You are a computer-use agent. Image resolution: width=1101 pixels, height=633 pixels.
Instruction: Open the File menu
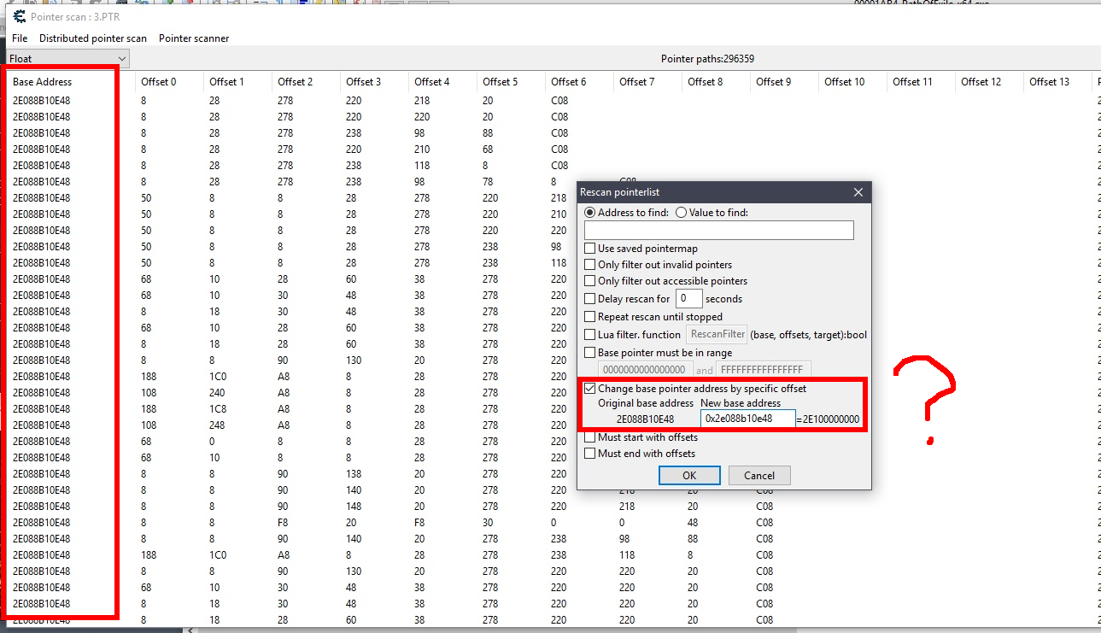click(x=20, y=38)
